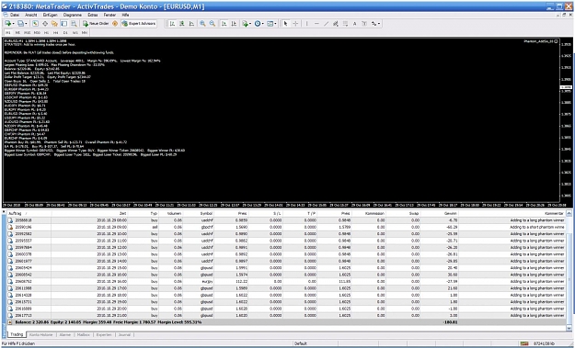The height and width of the screenshot is (348, 575).
Task: Open the Datei menu
Action: (15, 15)
